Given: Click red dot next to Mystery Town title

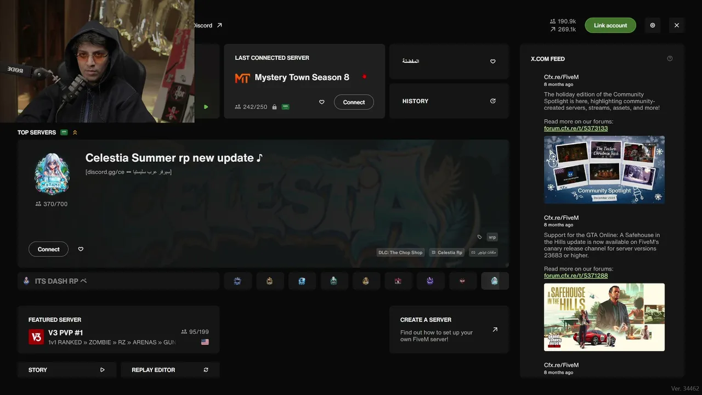Looking at the screenshot, I should (x=364, y=77).
